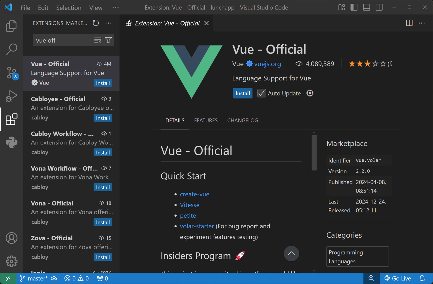Open editor more actions ellipsis
This screenshot has width=433, height=284.
[x=422, y=23]
